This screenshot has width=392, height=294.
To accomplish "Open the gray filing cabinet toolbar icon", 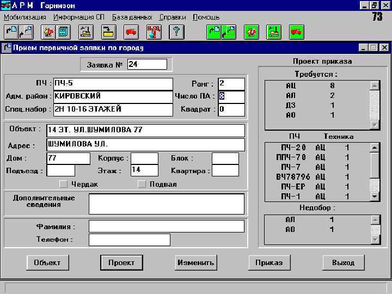I will pyautogui.click(x=63, y=32).
